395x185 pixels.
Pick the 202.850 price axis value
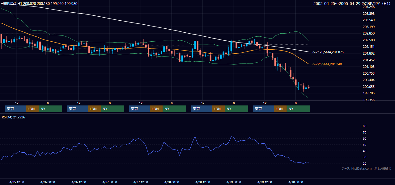pos(368,34)
